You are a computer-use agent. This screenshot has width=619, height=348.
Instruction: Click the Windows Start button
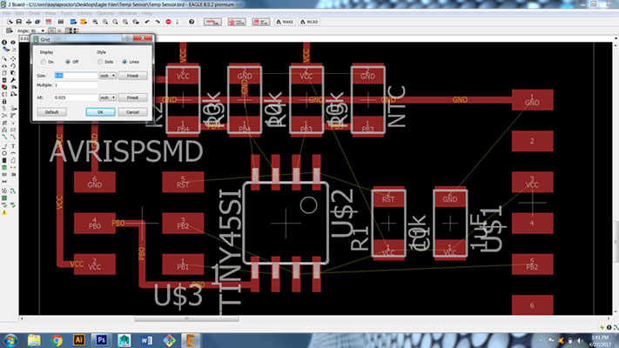(10, 339)
